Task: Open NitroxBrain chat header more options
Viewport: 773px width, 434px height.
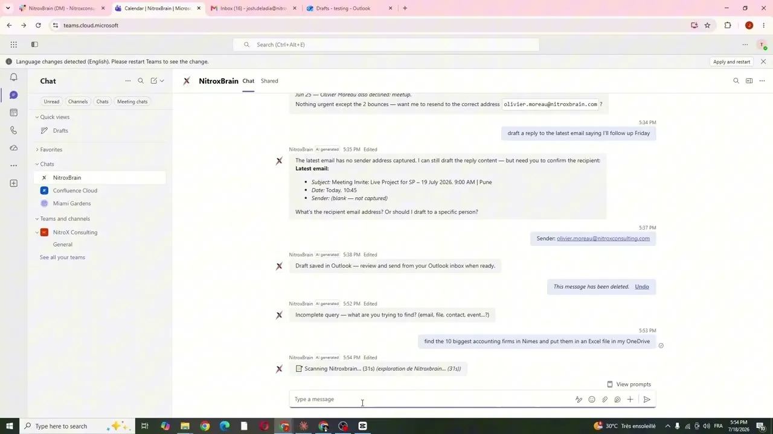Action: (x=762, y=81)
